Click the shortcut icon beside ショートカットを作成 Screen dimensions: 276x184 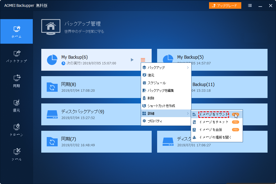[144, 106]
